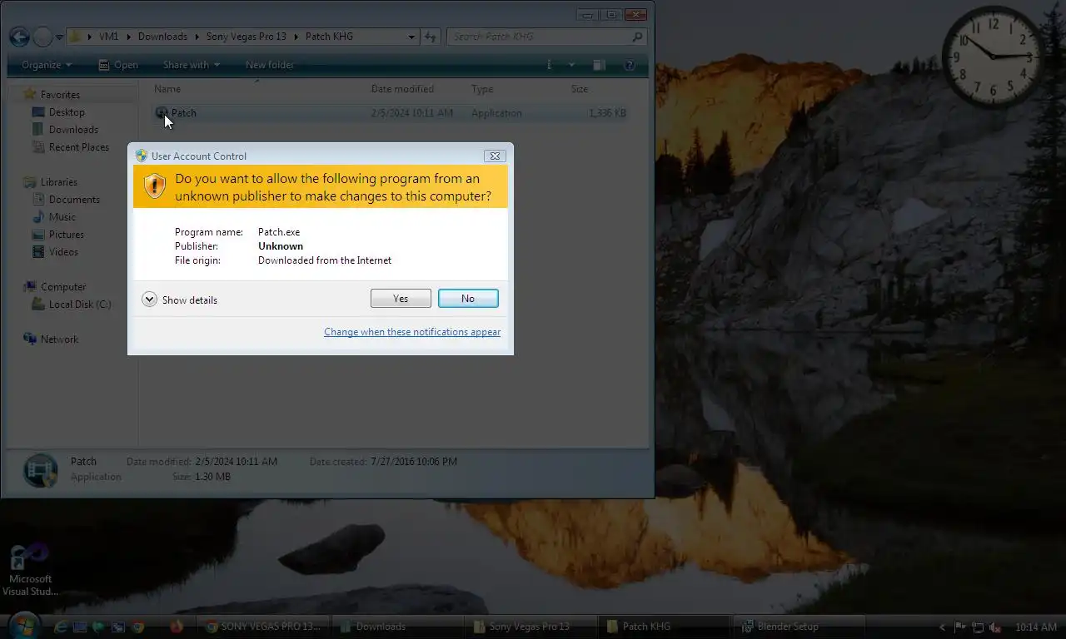1066x639 pixels.
Task: Click New folder in Explorer toolbar
Action: coord(270,65)
